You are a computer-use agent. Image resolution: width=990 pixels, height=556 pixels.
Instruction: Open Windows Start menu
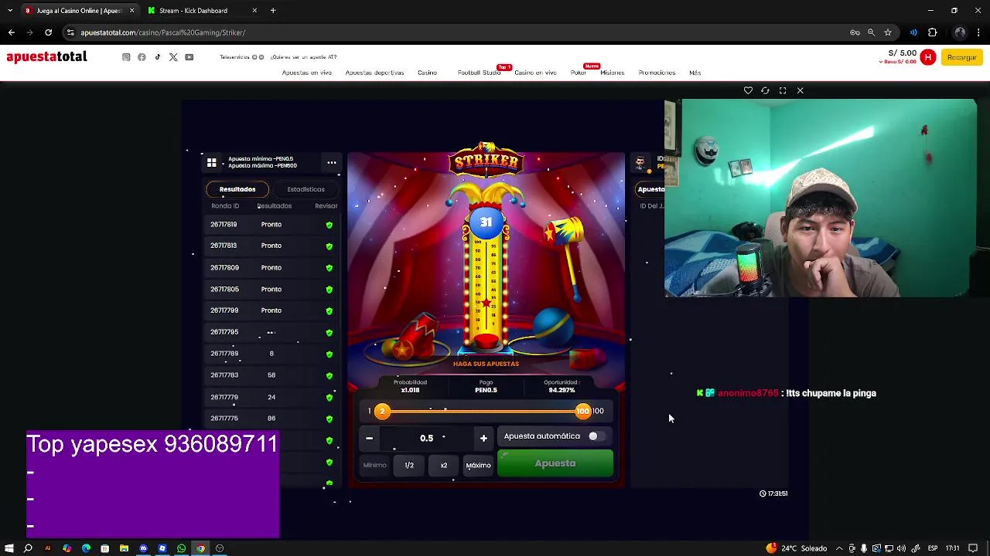tap(9, 548)
